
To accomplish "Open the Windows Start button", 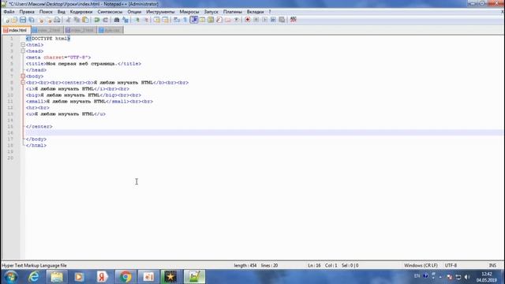I will 10,277.
